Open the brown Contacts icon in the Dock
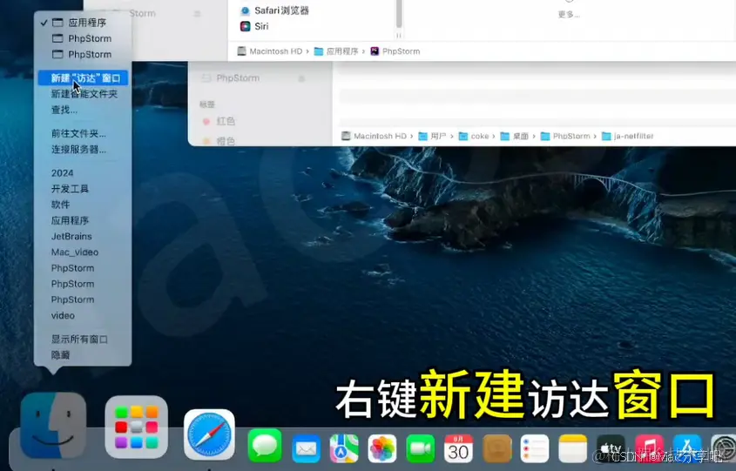 [497, 448]
